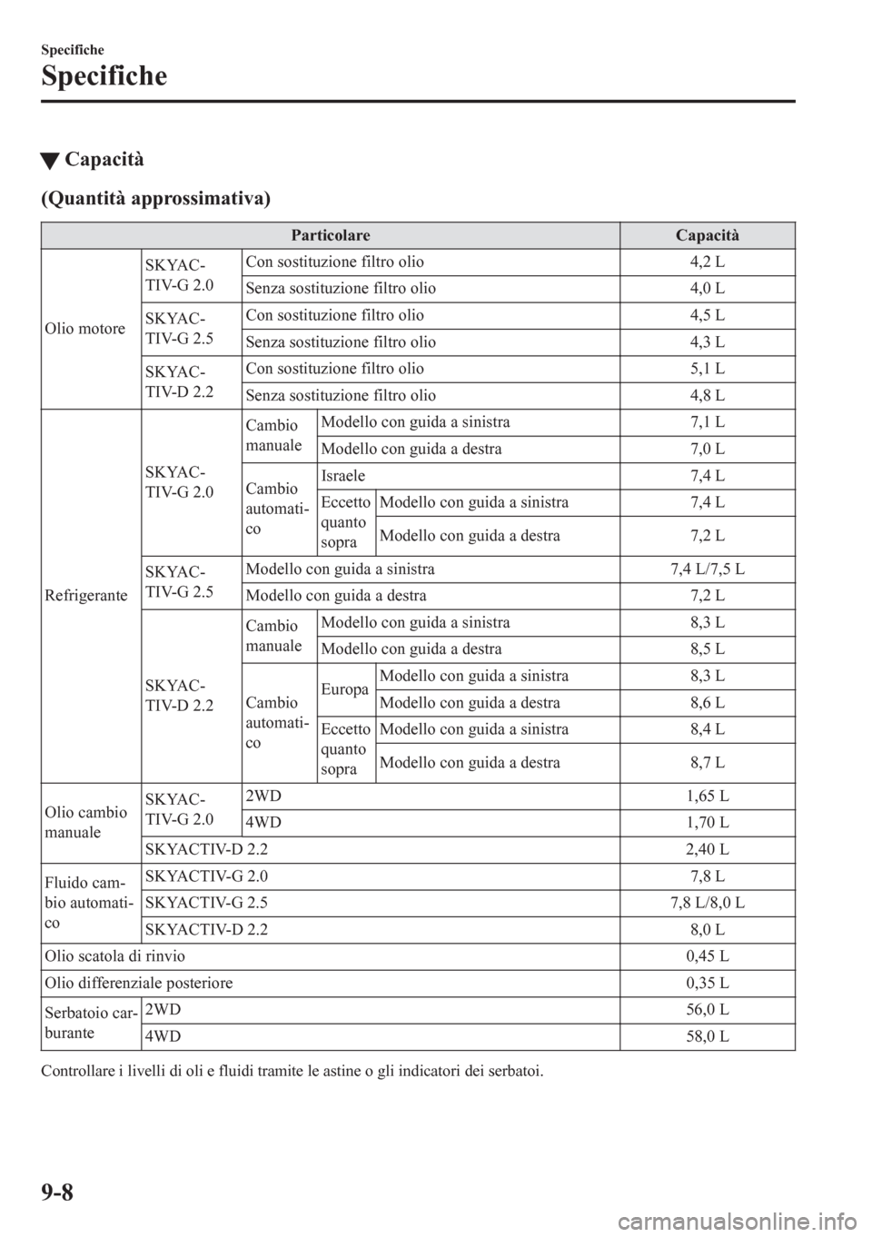Click the 'Serbatoio carburante' row label
Viewport: 872px width, 1237px height.
tap(91, 1024)
